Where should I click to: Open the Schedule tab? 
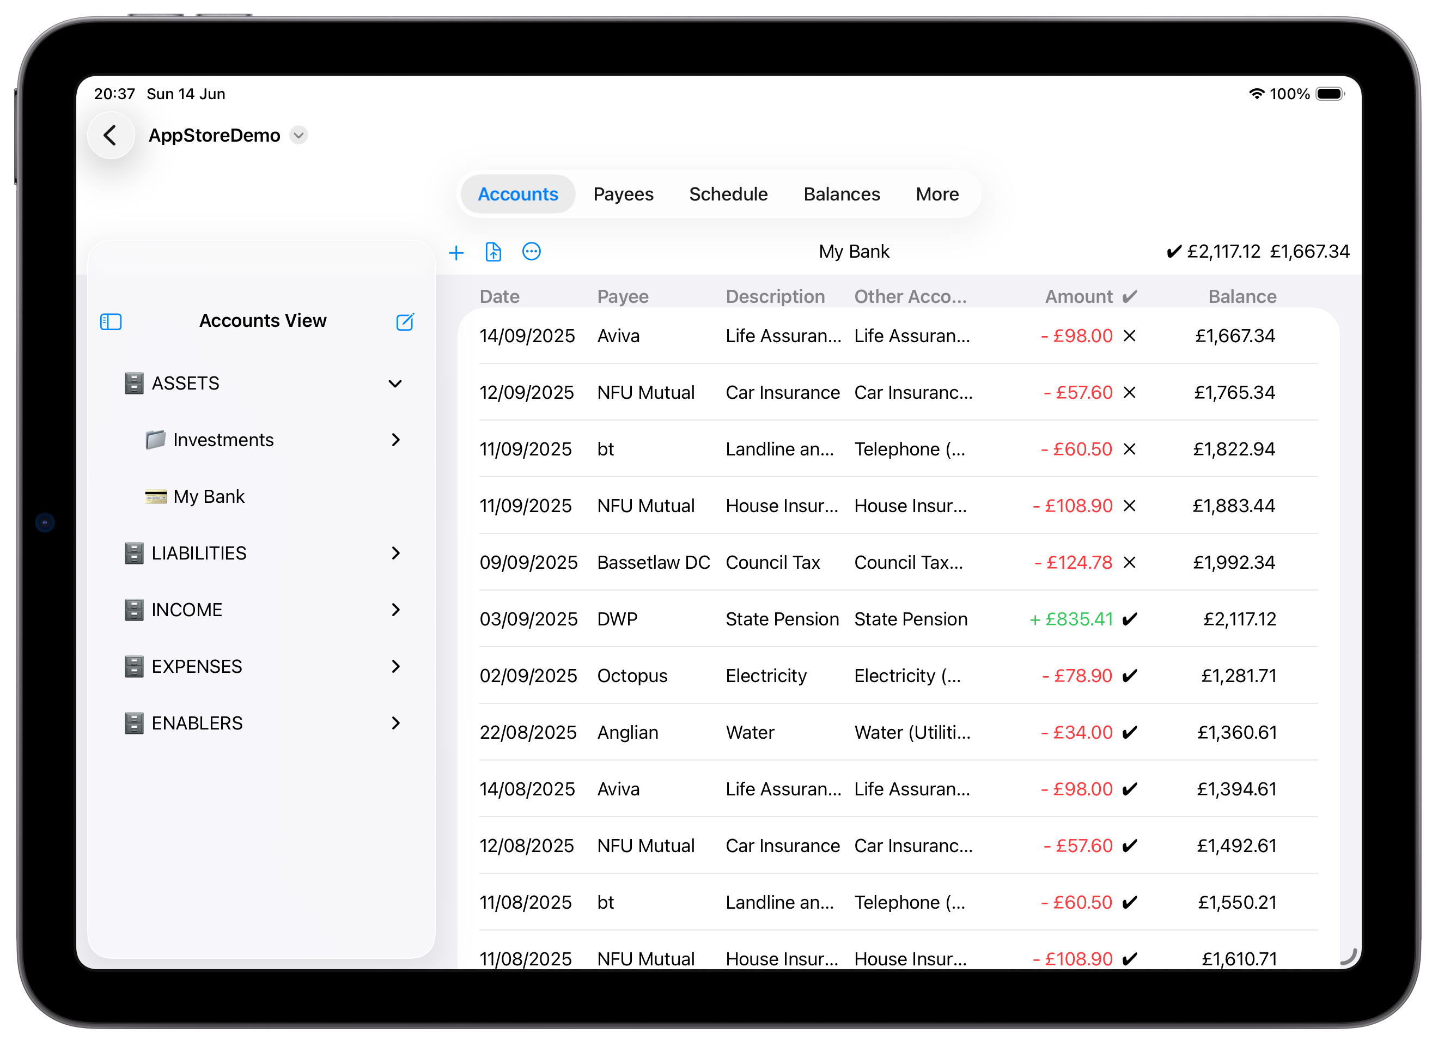tap(728, 194)
